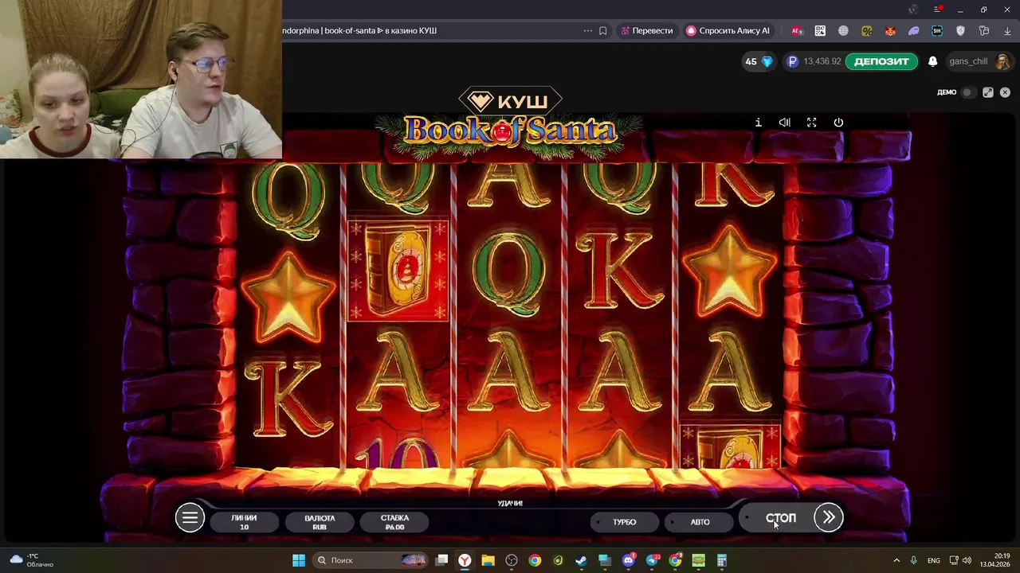Open the slot game hamburger menu
This screenshot has width=1020, height=573.
tap(190, 518)
